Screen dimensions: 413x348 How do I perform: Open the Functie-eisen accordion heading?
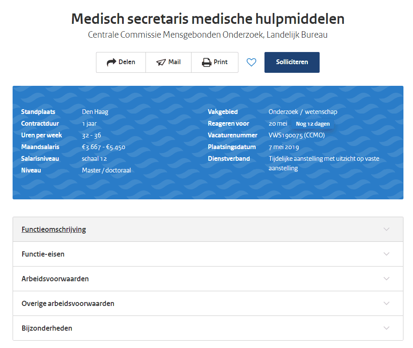point(43,254)
